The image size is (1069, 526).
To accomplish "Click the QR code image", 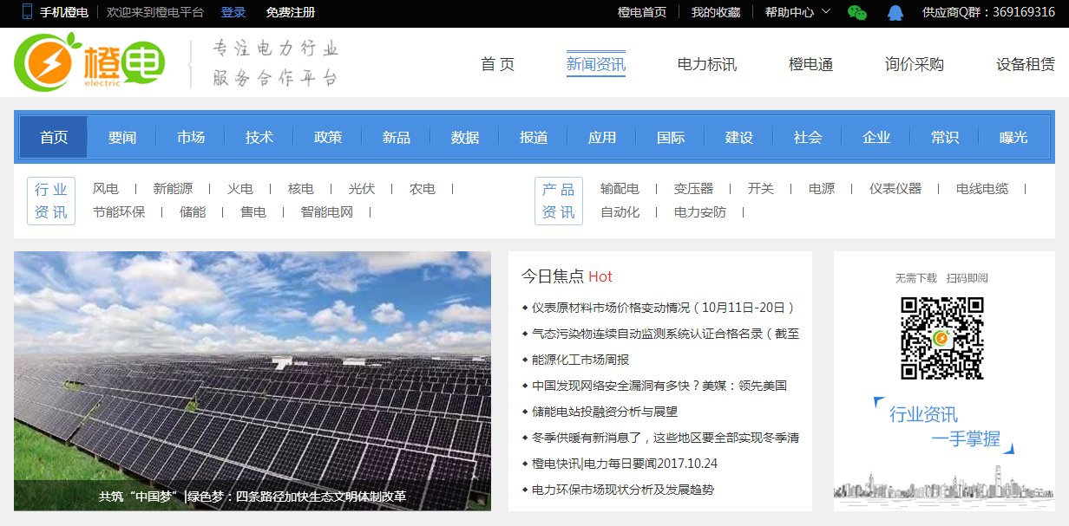I will 941,338.
